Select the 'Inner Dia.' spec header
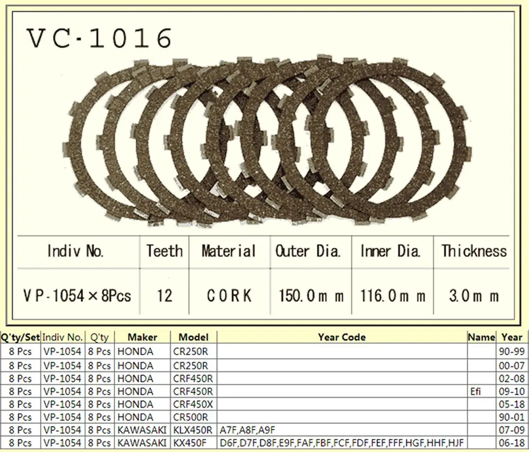 pyautogui.click(x=390, y=252)
